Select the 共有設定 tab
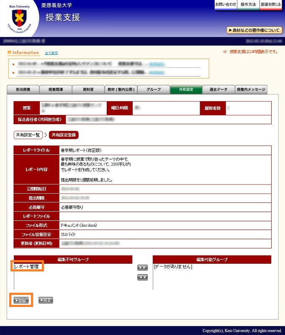285x335 pixels. (186, 90)
